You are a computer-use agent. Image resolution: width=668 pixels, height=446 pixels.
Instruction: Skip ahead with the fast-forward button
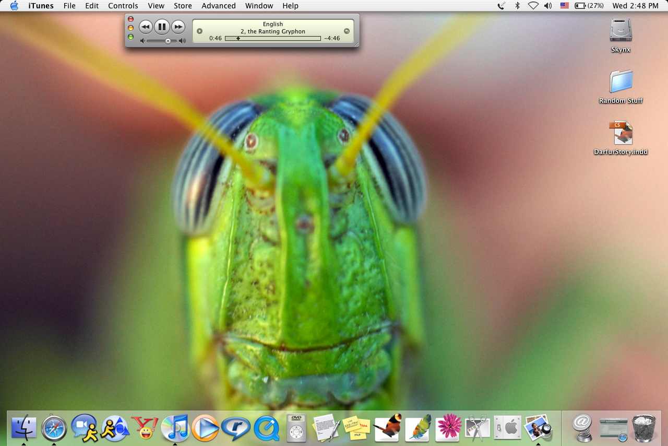tap(178, 27)
